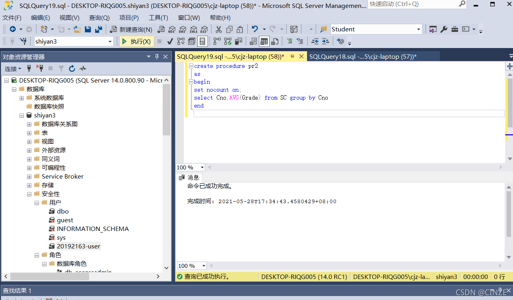Open the 帮助(H) menu
Viewport: 513px width, 300px height.
pos(220,18)
